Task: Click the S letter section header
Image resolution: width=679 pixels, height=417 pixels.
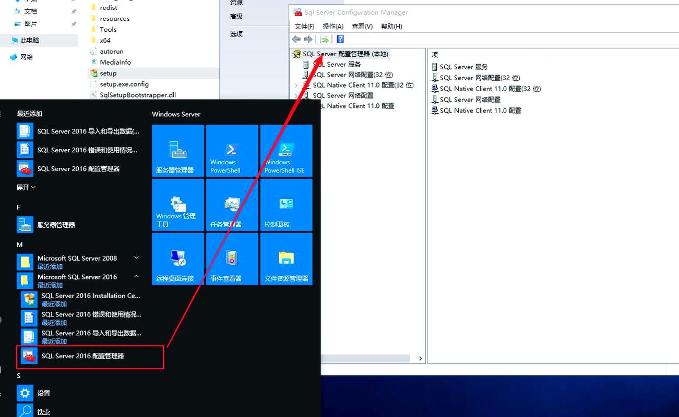Action: [x=18, y=376]
